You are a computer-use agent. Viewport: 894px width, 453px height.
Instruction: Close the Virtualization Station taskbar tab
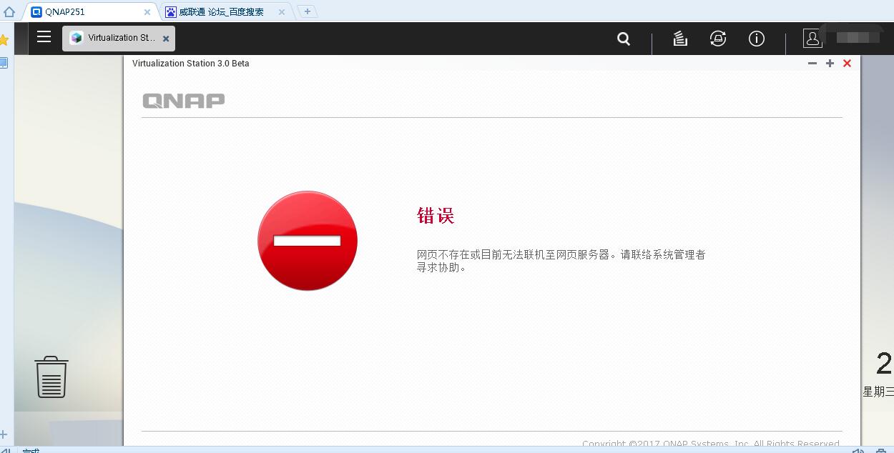point(166,39)
